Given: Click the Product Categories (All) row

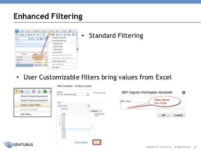Looking at the screenshot, I should (24, 65).
